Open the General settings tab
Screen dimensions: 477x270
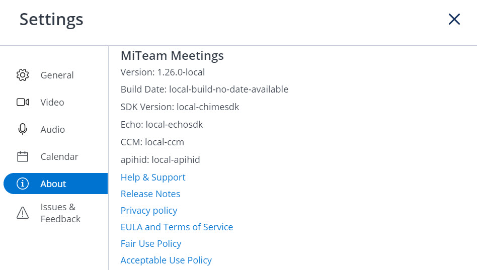coord(56,75)
